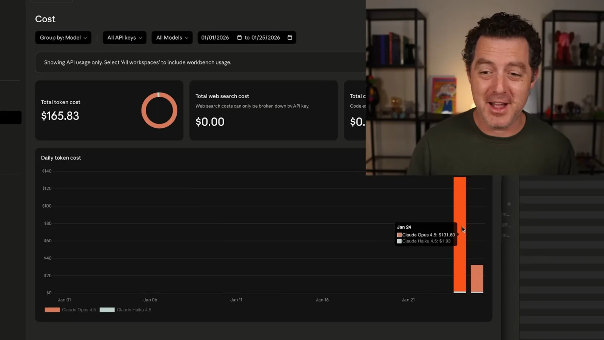Select the Jan 25 shorter bar

pyautogui.click(x=477, y=279)
